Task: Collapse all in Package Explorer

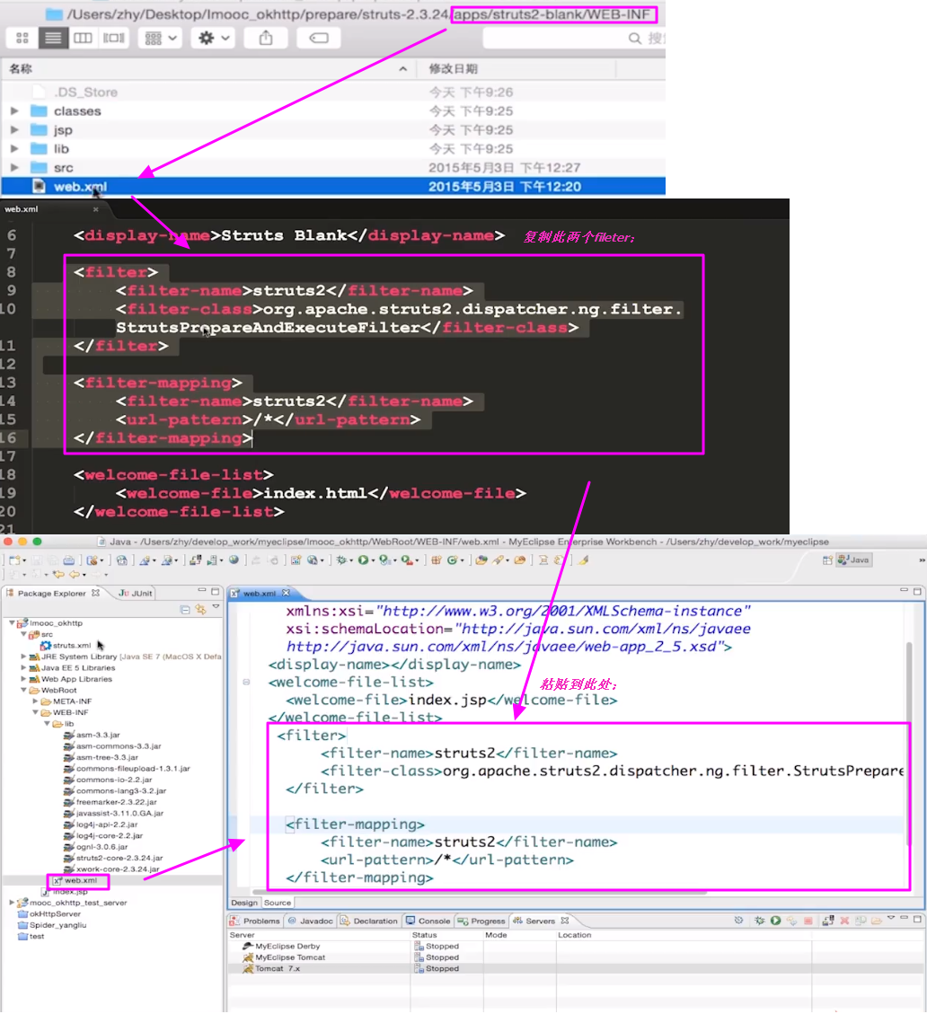Action: pos(185,609)
